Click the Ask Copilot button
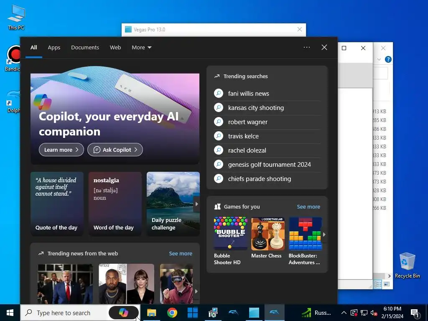 pos(115,150)
